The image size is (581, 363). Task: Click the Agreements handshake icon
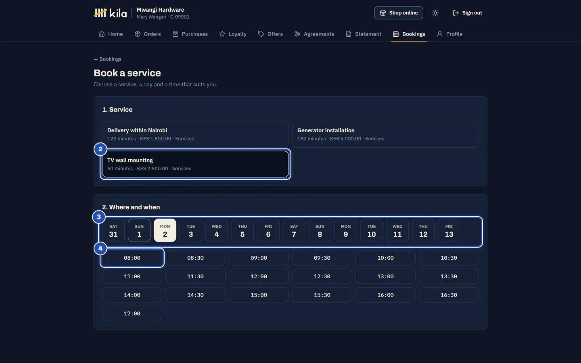pos(297,34)
